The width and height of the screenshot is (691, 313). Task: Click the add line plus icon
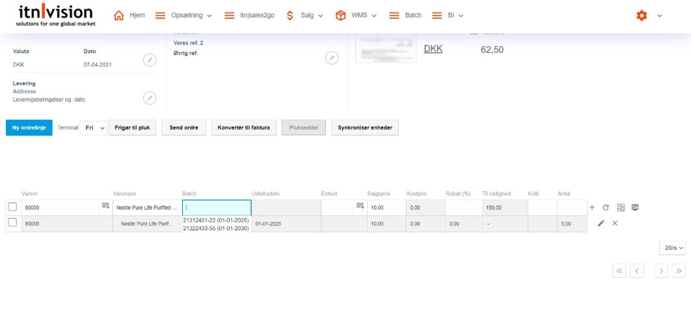click(592, 208)
